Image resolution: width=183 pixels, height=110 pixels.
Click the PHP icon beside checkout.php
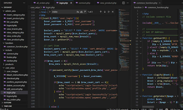[5, 78]
